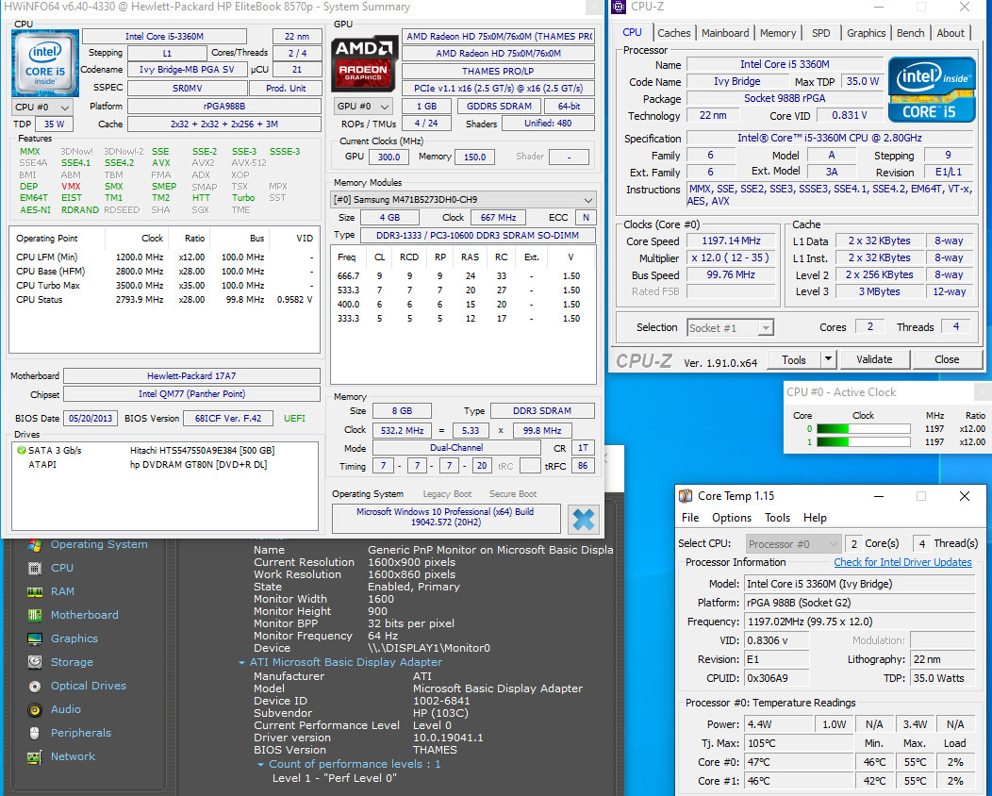
Task: Open the GPU #0 selector dropdown in HWiNFO
Action: tap(363, 107)
